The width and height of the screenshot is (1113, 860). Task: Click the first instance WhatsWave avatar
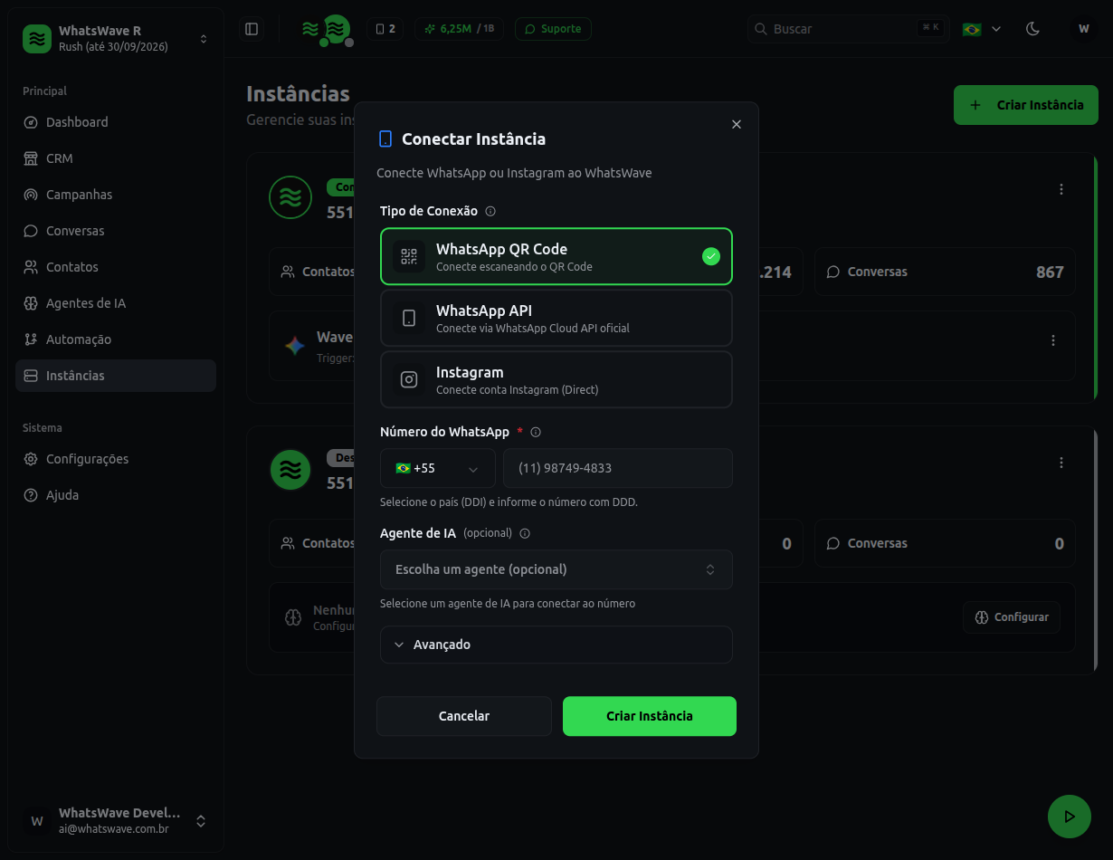coord(290,197)
